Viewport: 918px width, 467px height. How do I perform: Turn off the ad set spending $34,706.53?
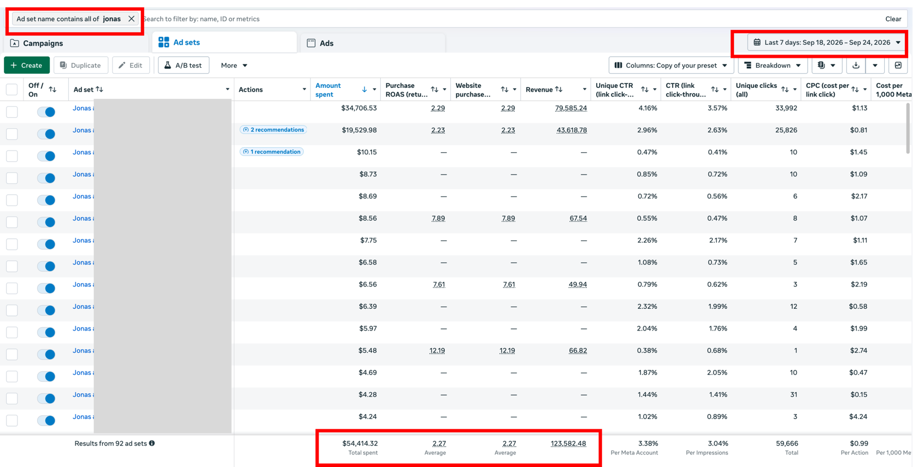click(x=46, y=112)
